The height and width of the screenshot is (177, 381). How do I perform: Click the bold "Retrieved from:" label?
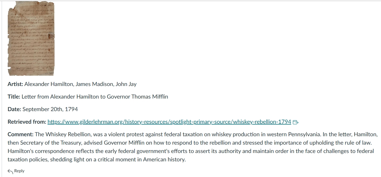coord(27,122)
